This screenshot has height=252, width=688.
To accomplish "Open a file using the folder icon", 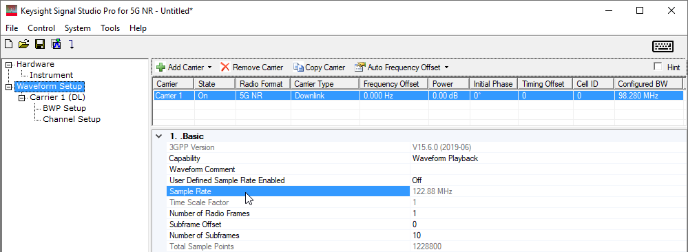I will pyautogui.click(x=23, y=44).
